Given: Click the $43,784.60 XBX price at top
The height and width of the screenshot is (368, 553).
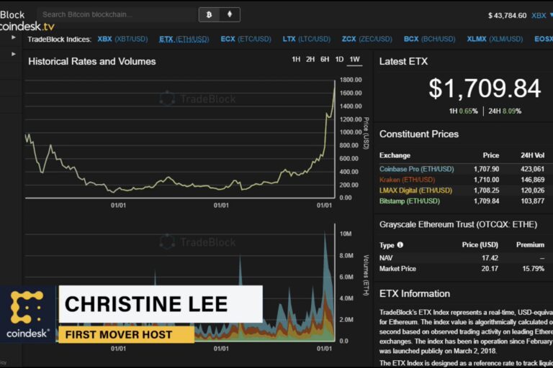Looking at the screenshot, I should tap(507, 16).
